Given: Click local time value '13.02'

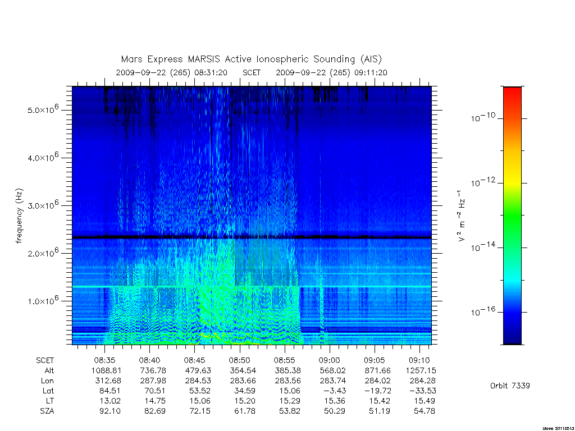Looking at the screenshot, I should tap(110, 401).
